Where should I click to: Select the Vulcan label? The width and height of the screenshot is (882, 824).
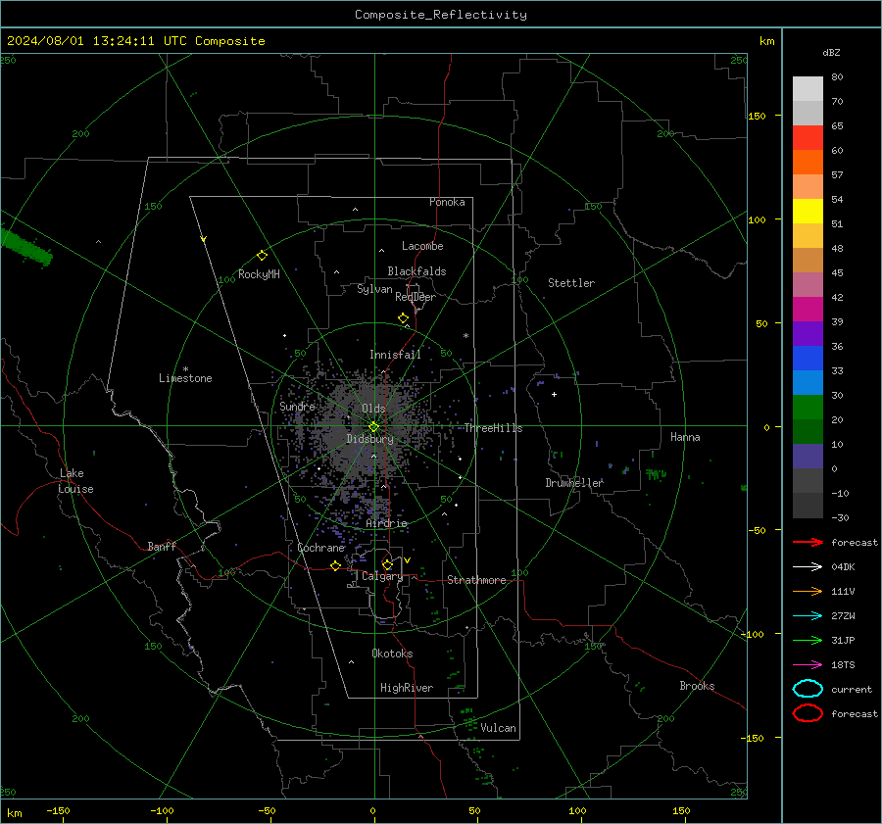[x=498, y=728]
